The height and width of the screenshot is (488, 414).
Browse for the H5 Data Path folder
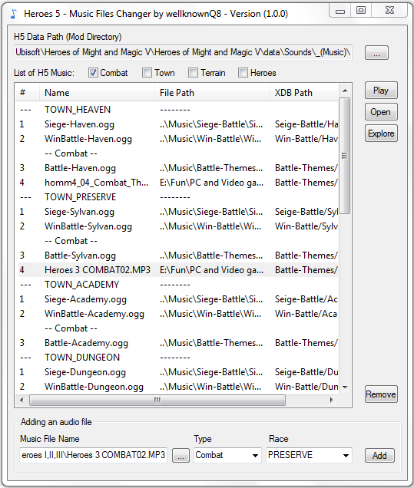(x=376, y=53)
